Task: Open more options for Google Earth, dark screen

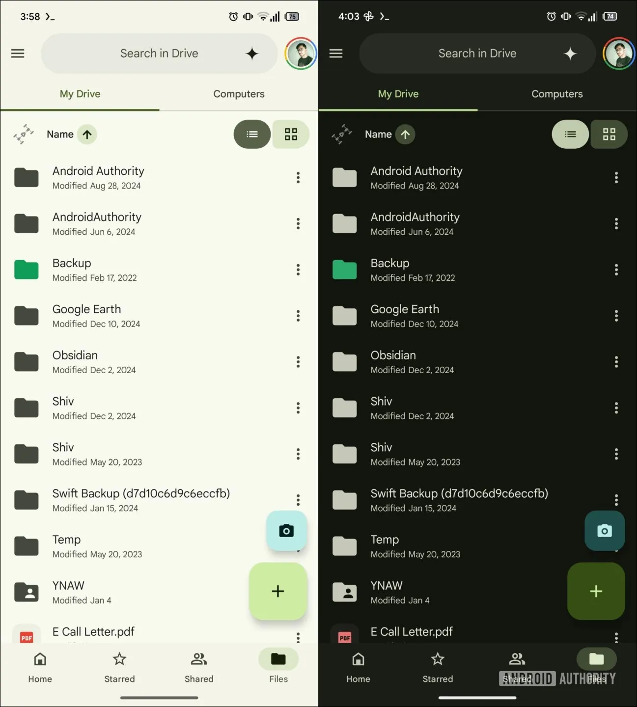Action: 616,316
